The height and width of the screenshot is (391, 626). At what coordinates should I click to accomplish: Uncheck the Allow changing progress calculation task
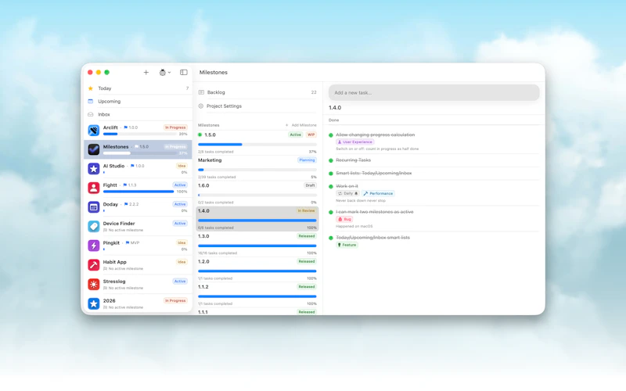tap(331, 135)
